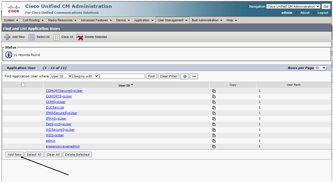Click the Delete Selected red X icon
Screen dimensions: 333x183
click(80, 37)
